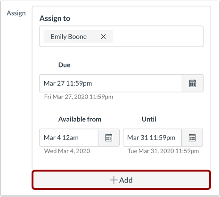This screenshot has width=220, height=197.
Task: Open calendar picker for Until date
Action: pos(192,138)
